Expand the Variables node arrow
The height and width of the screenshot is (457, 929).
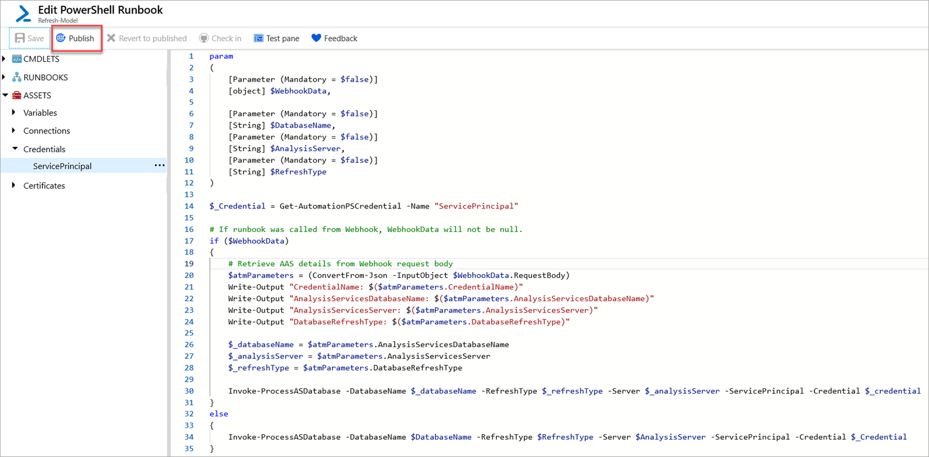point(14,112)
